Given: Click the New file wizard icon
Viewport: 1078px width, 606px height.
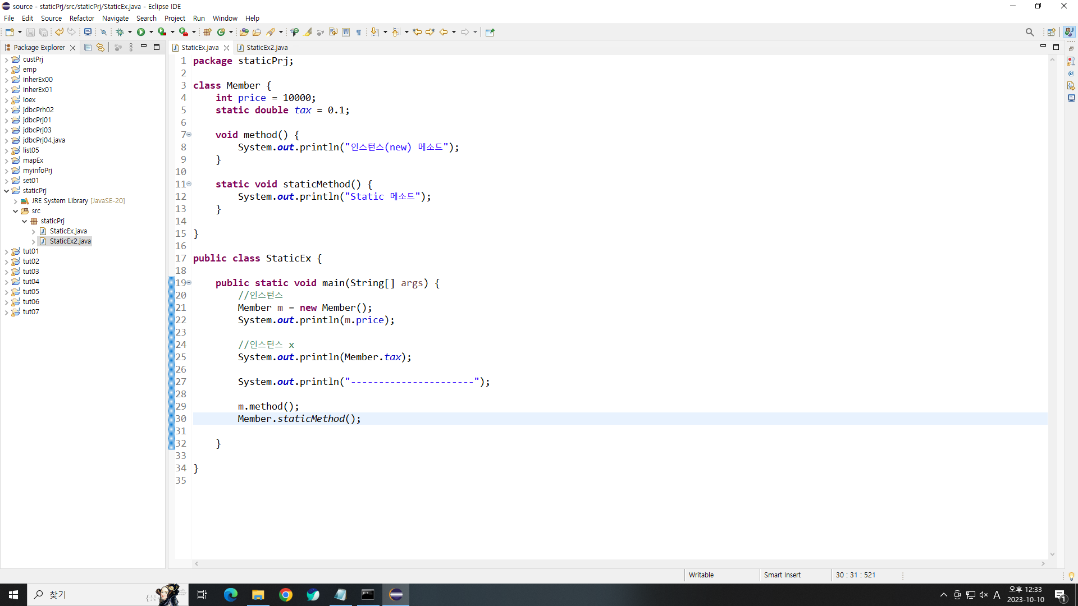Looking at the screenshot, I should (10, 32).
